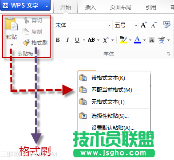Click the 带格式文本 clipboard icon
174x160 pixels.
tap(83, 78)
